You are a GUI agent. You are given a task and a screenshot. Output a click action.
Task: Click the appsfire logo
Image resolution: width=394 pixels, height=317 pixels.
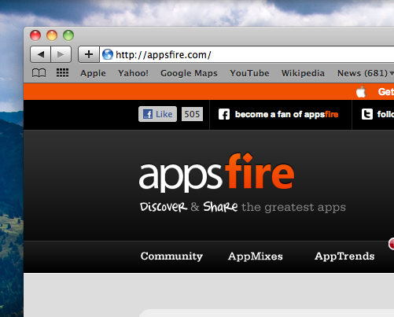216,173
